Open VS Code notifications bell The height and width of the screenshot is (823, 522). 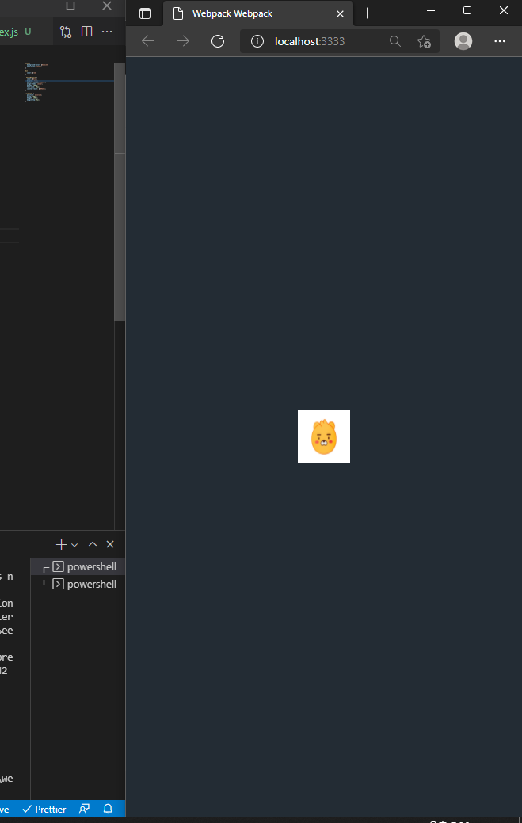click(x=108, y=809)
